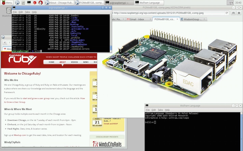Click the 'When & Where We Meet' heading
This screenshot has height=151, width=243.
18,109
